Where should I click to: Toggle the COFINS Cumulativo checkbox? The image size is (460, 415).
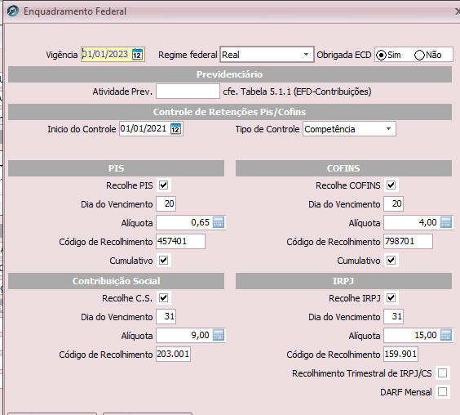pos(391,260)
